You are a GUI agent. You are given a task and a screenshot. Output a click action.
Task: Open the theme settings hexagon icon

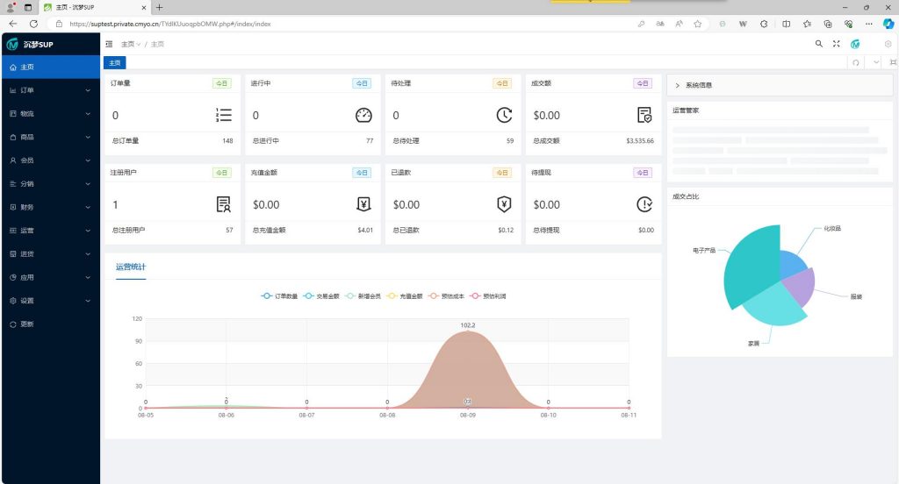pyautogui.click(x=888, y=44)
